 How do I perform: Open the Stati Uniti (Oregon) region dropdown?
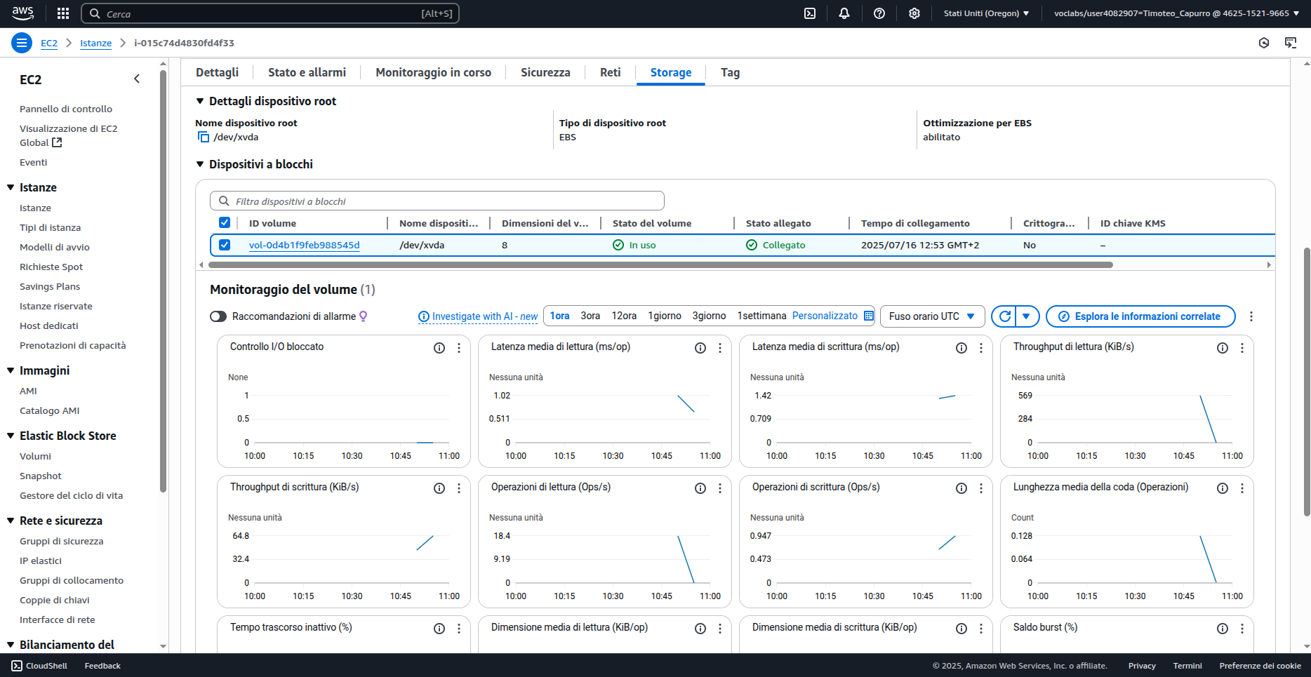[x=986, y=13]
